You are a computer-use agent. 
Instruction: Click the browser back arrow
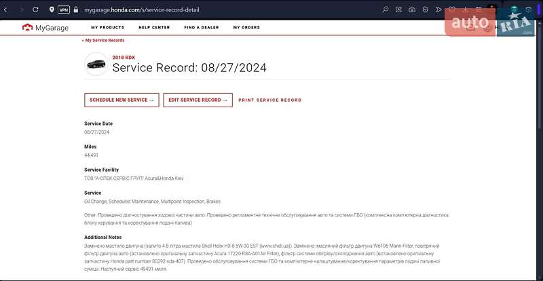[x=6, y=10]
